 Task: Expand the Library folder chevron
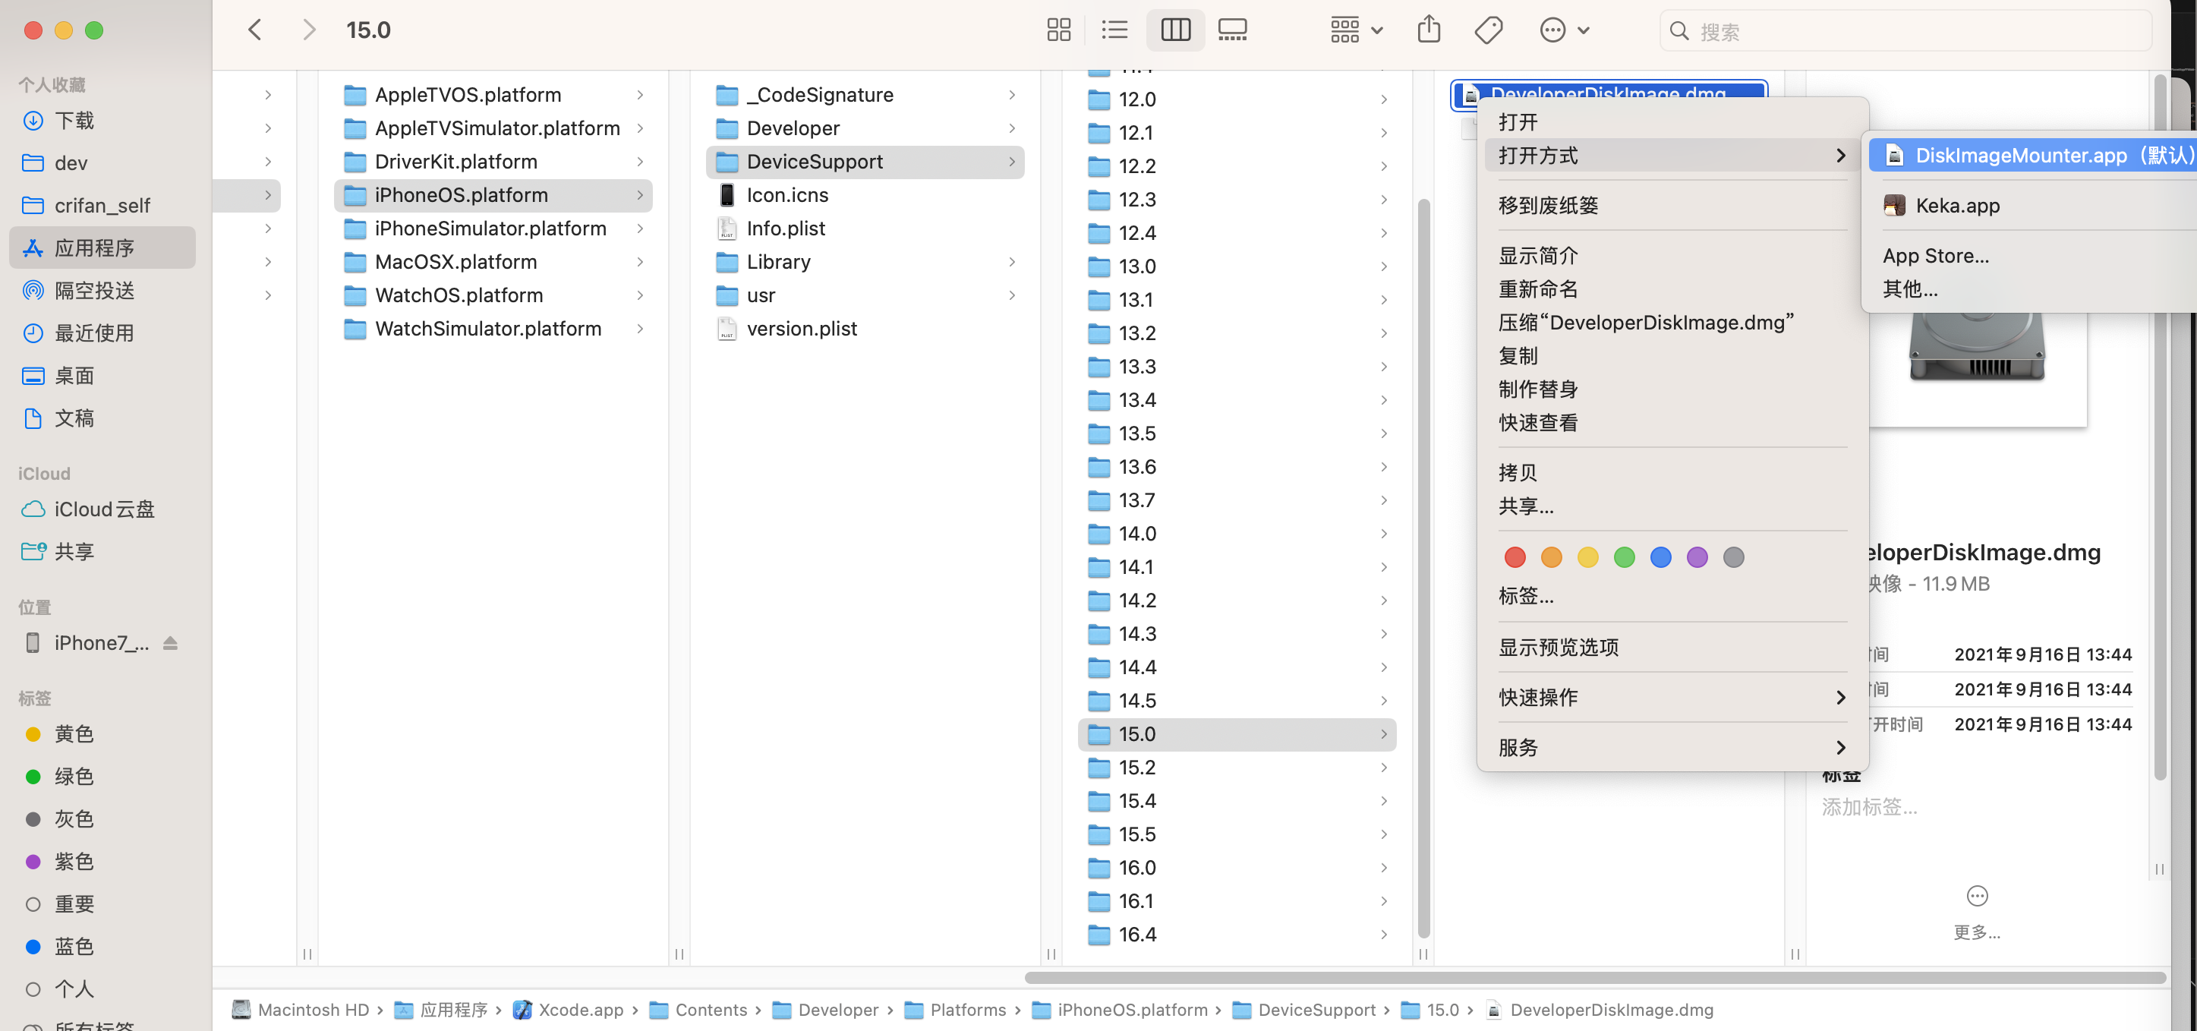[x=1011, y=262]
